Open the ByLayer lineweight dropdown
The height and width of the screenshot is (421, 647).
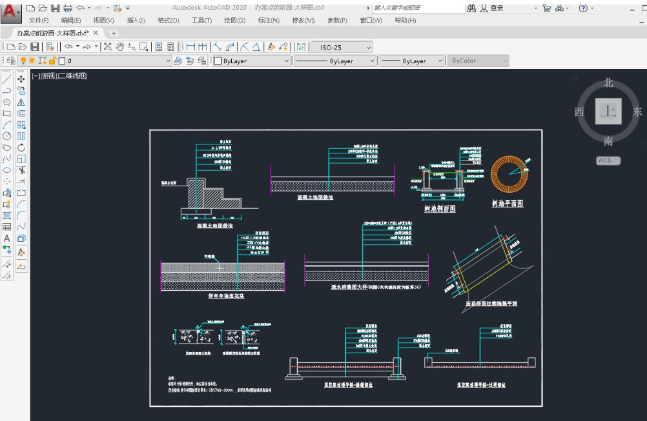pyautogui.click(x=411, y=61)
